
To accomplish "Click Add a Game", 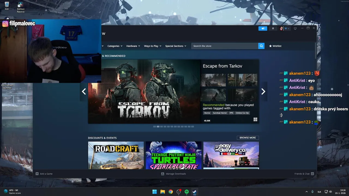I will (x=44, y=174).
